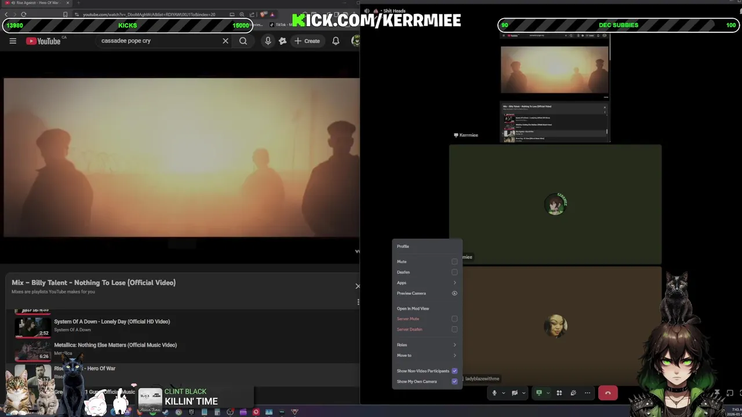Screen dimensions: 742x417
Task: Click the browser back arrow
Action: pyautogui.click(x=6, y=14)
